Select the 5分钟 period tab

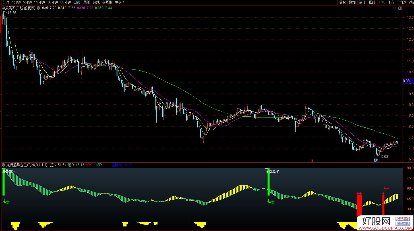28,2
